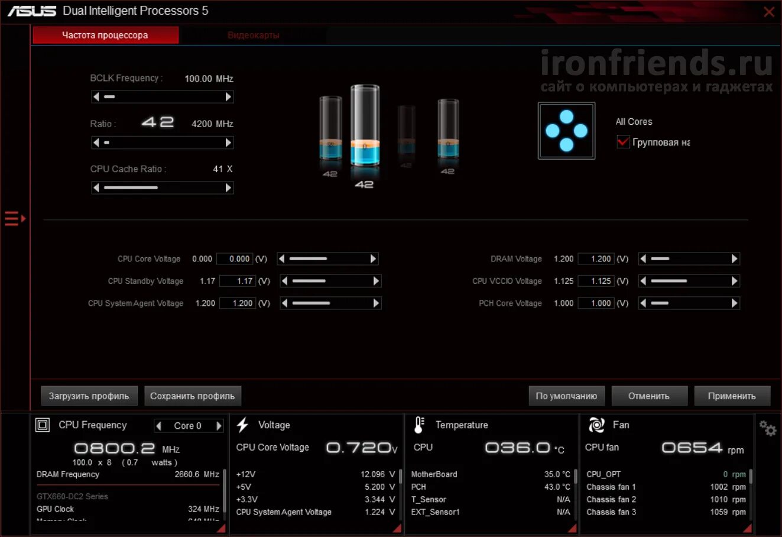Viewport: 782px width, 537px height.
Task: Click the DRAM Voltage input field
Action: (x=596, y=258)
